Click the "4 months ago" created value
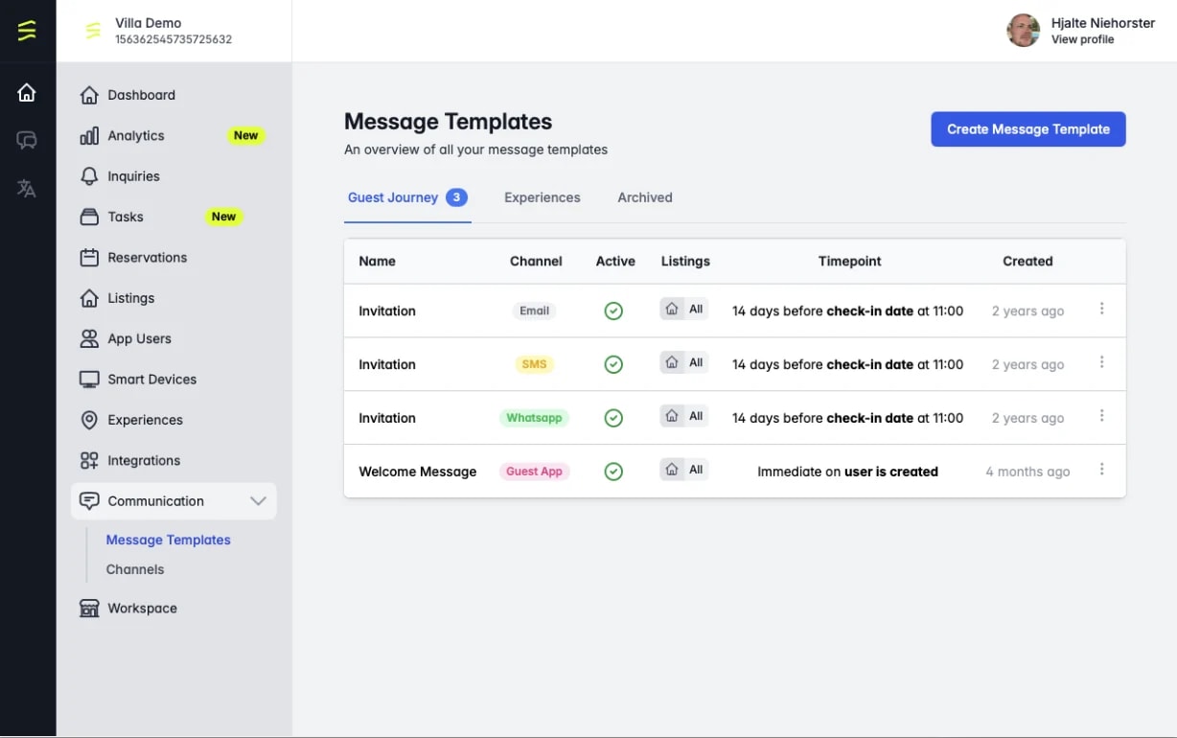 click(1027, 472)
